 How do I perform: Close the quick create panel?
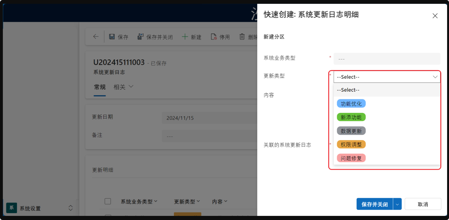435,16
